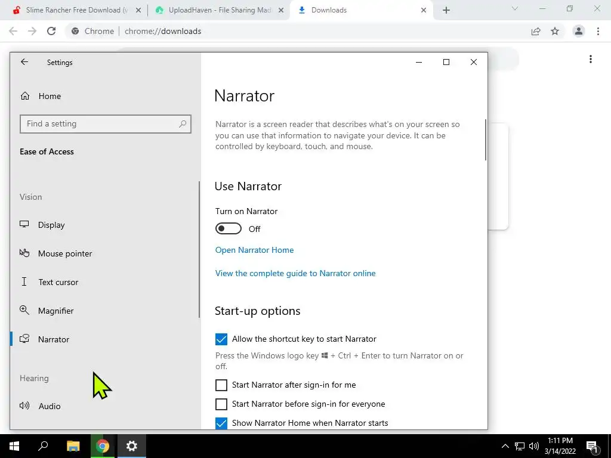Switch to Chrome from taskbar
The image size is (611, 458).
(103, 446)
